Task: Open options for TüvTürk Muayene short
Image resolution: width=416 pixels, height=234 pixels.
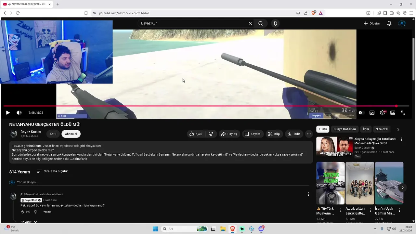Action: click(341, 210)
